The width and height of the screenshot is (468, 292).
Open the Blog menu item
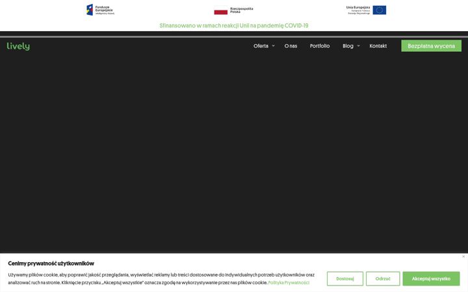point(348,46)
